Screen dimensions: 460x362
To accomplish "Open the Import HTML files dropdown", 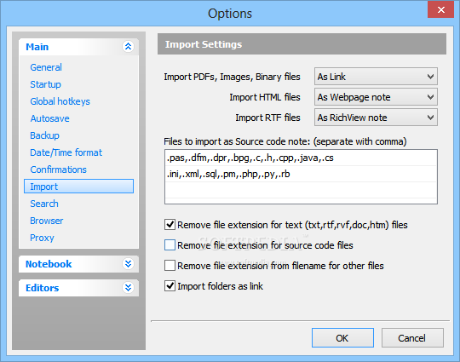I will point(376,97).
